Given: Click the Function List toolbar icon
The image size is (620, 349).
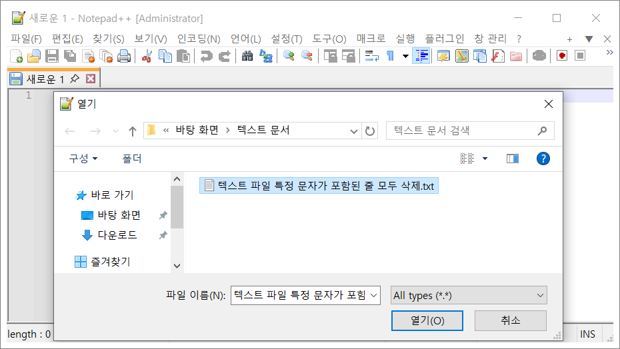Looking at the screenshot, I should 498,56.
